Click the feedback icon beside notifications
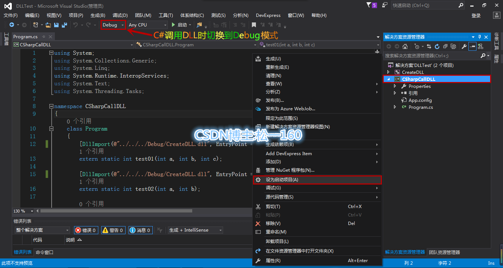503x268 pixels. click(385, 5)
